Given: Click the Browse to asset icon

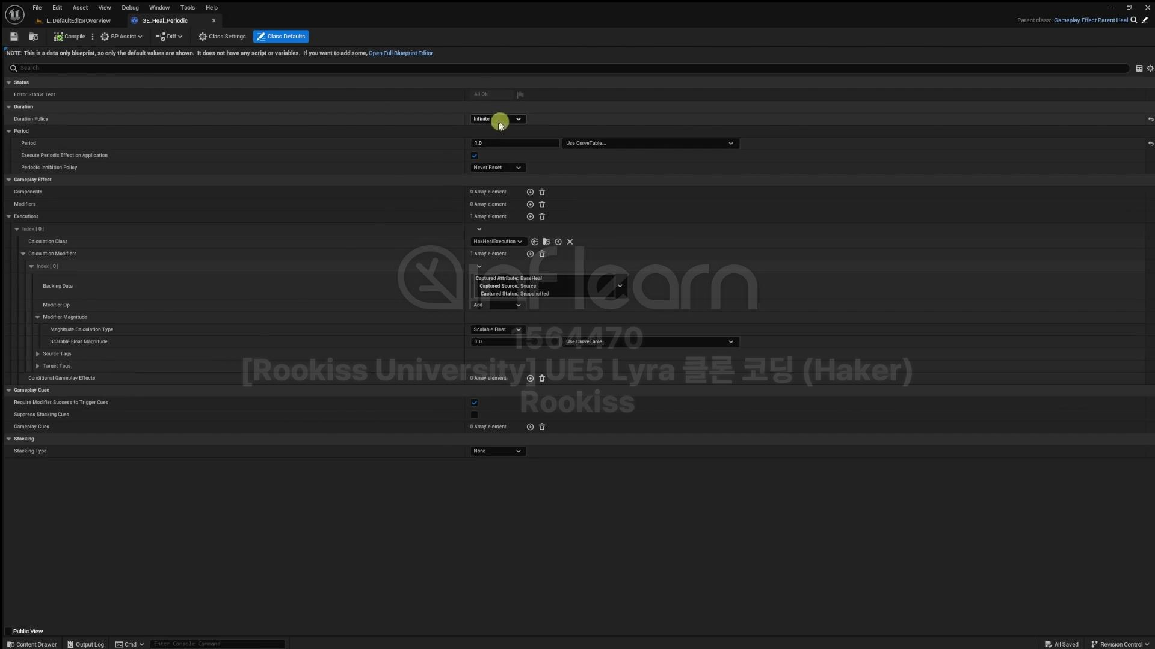Looking at the screenshot, I should point(34,37).
